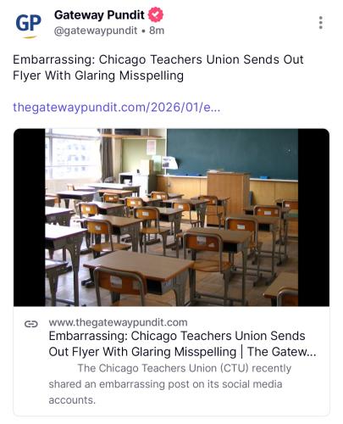Image resolution: width=343 pixels, height=424 pixels.
Task: Click the left black bar of image
Action: click(30, 217)
